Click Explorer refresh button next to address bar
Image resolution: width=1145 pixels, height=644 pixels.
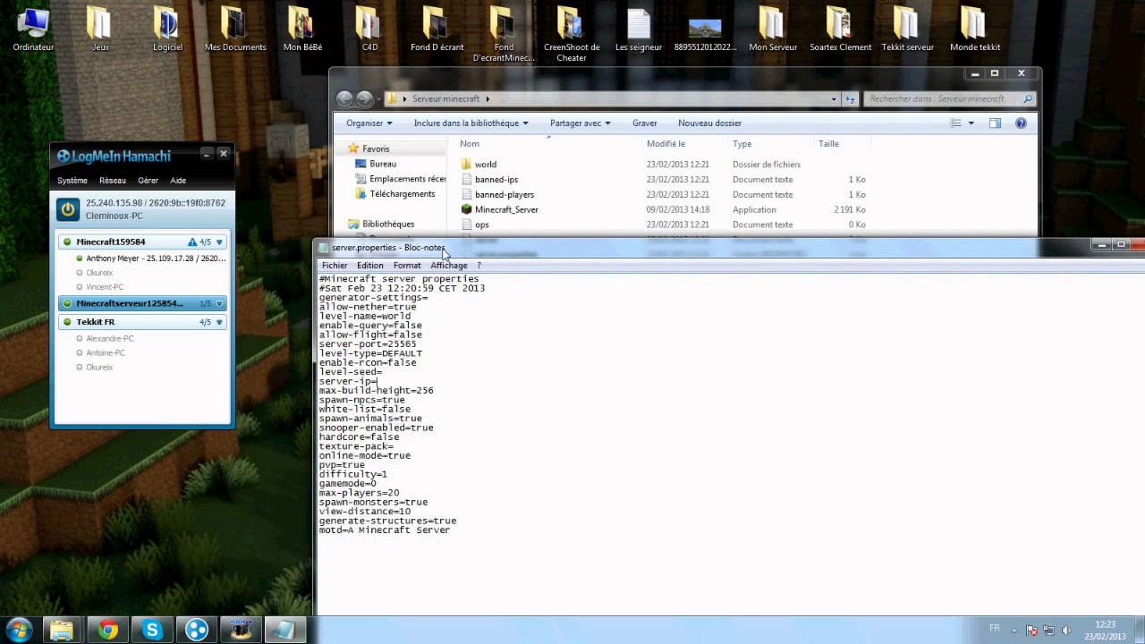851,99
